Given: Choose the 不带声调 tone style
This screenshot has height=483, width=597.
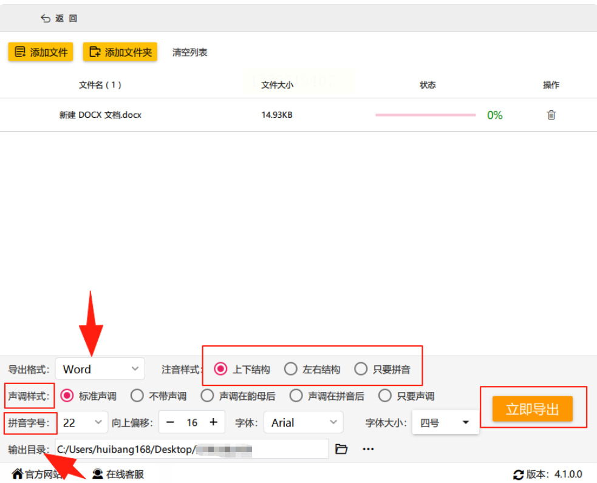Looking at the screenshot, I should pos(137,396).
